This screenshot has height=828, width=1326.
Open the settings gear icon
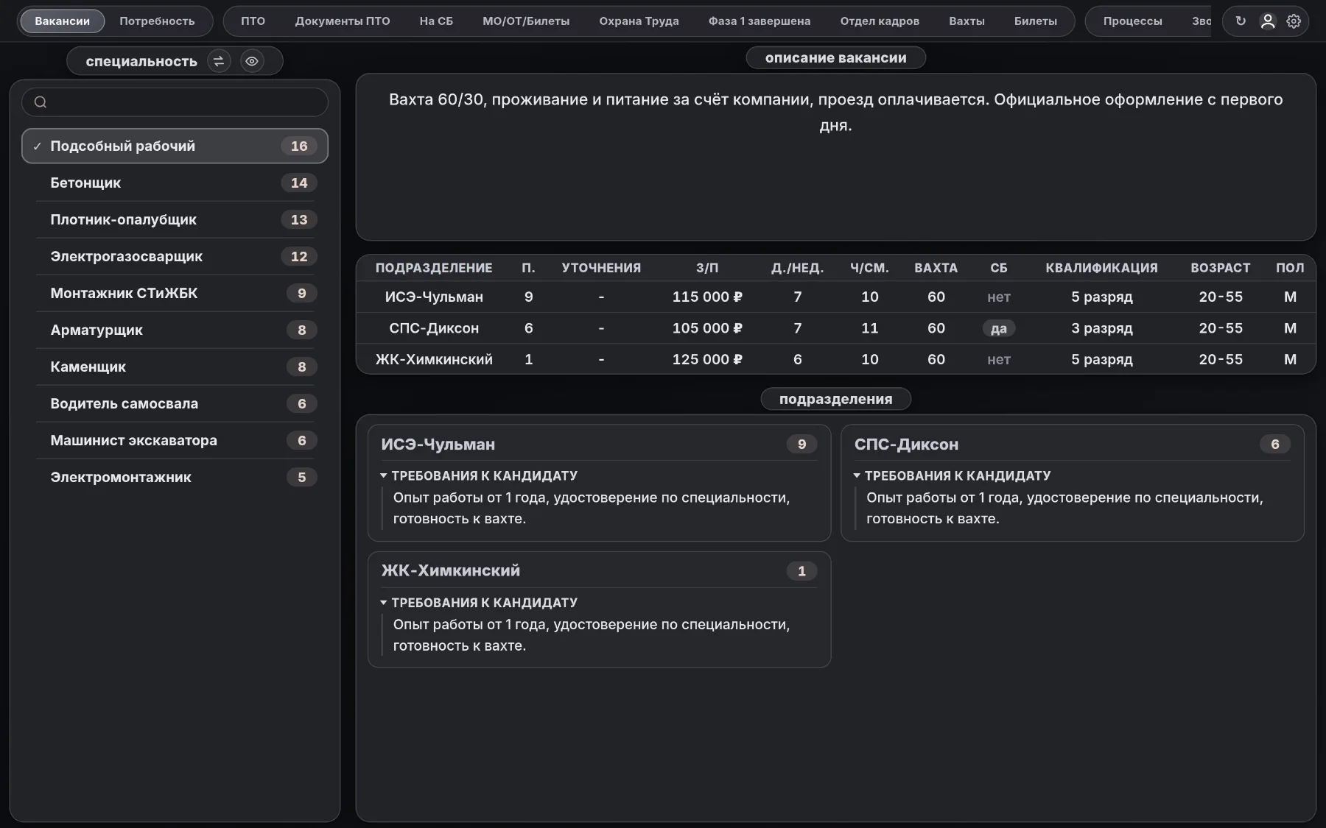point(1294,21)
